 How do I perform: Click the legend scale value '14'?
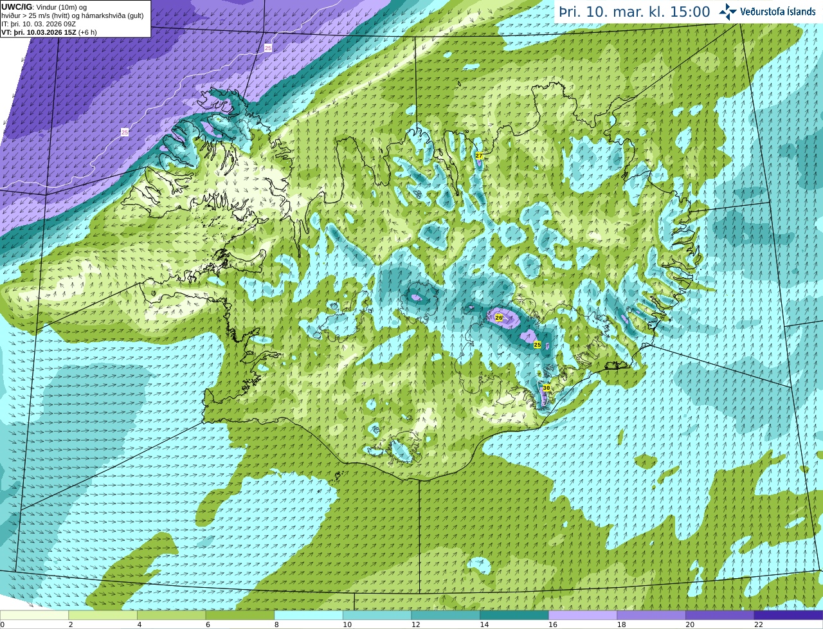[484, 624]
